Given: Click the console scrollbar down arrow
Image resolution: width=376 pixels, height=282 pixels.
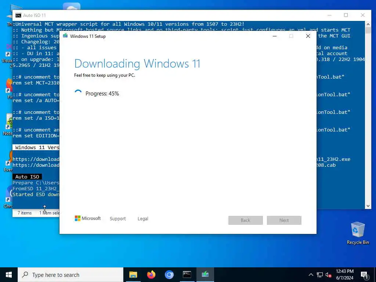Looking at the screenshot, I should 368,206.
